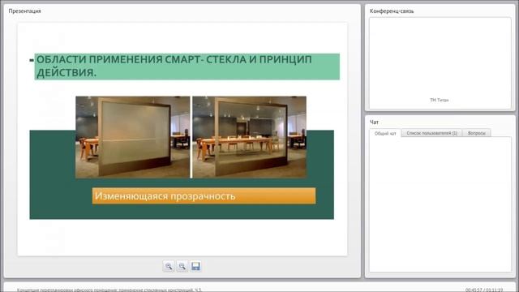Click the Чат panel heading
Viewport: 519px width, 292px height.
tap(374, 122)
